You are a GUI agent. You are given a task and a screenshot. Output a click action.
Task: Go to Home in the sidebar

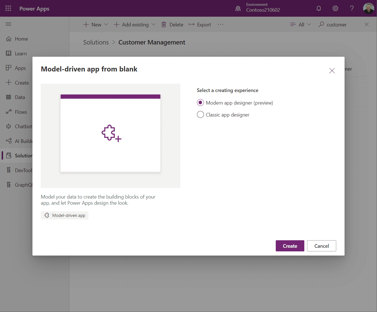tap(21, 39)
